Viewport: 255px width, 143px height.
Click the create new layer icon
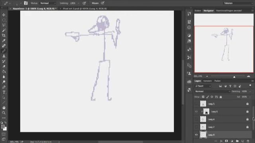pos(243,141)
